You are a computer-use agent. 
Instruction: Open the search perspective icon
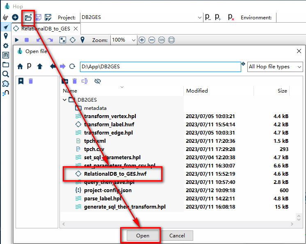(x=6, y=74)
